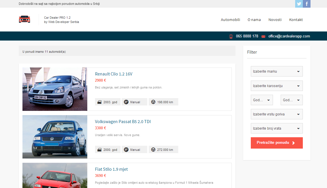Click the red car logo
This screenshot has height=188, width=327.
point(25,19)
